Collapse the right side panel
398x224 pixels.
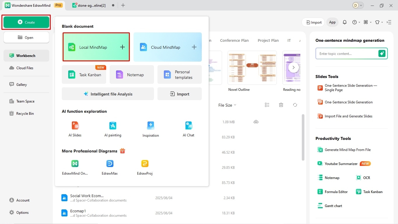pyautogui.click(x=389, y=22)
